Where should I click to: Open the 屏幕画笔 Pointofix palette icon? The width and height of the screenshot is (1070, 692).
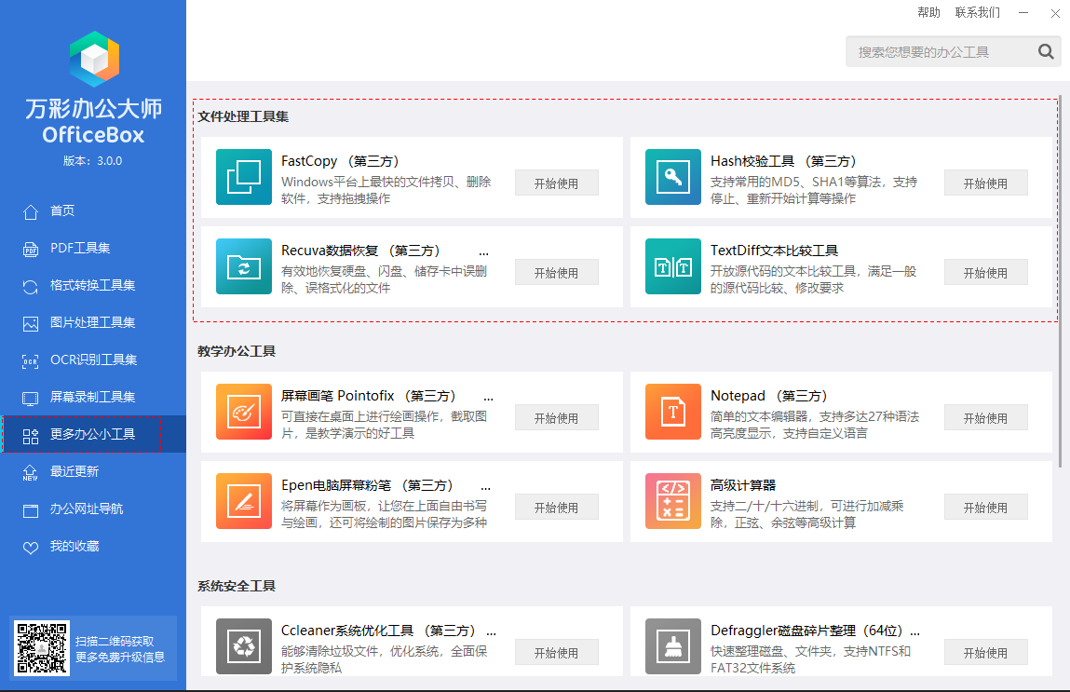[x=243, y=412]
